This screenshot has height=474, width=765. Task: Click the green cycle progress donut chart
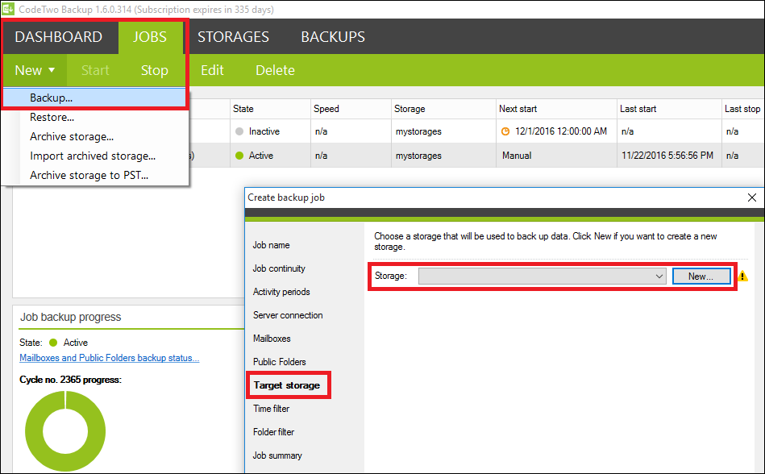[x=65, y=431]
